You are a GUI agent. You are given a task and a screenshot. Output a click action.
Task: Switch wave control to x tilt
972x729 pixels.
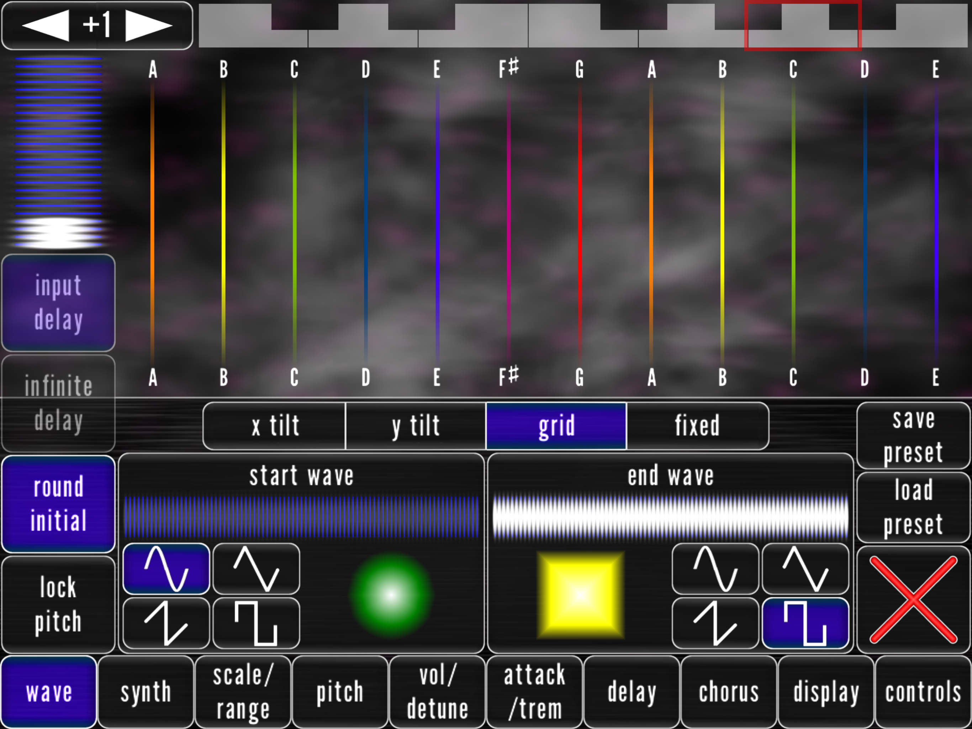(275, 426)
